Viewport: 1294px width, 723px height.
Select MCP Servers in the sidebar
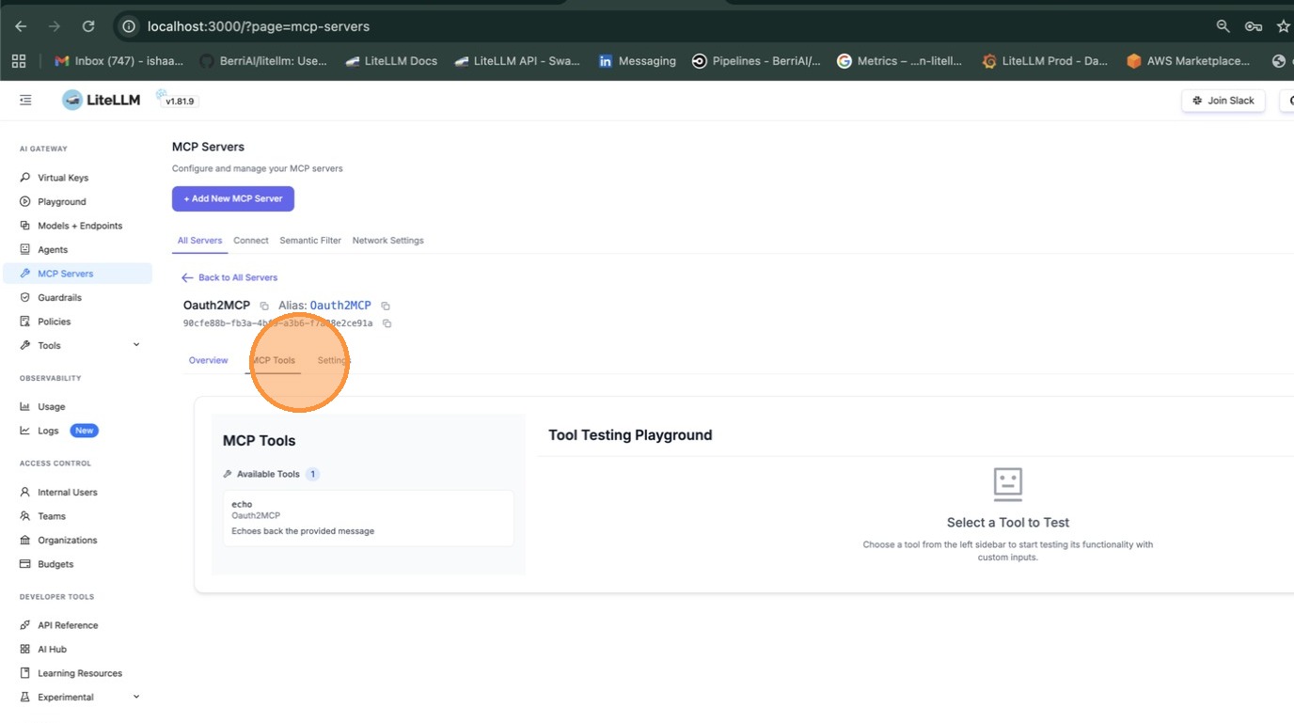tap(77, 274)
